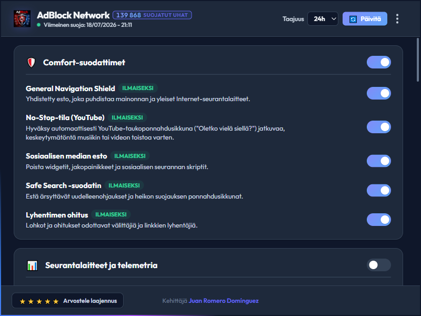Click the vertical scrollbar thumb

(x=417, y=60)
